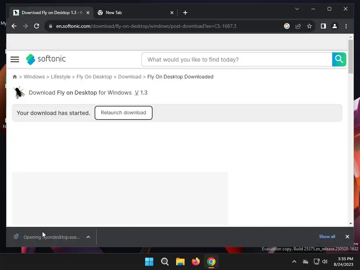
Task: Launch Firefox from the taskbar
Action: point(195,262)
